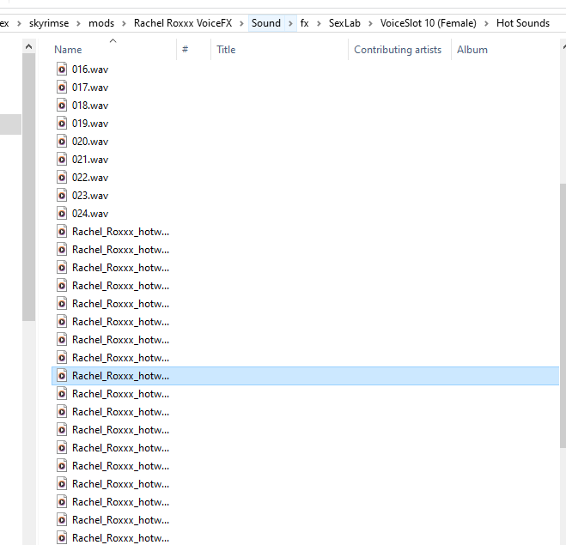Select the file 021.wav
The width and height of the screenshot is (566, 545).
tap(90, 160)
